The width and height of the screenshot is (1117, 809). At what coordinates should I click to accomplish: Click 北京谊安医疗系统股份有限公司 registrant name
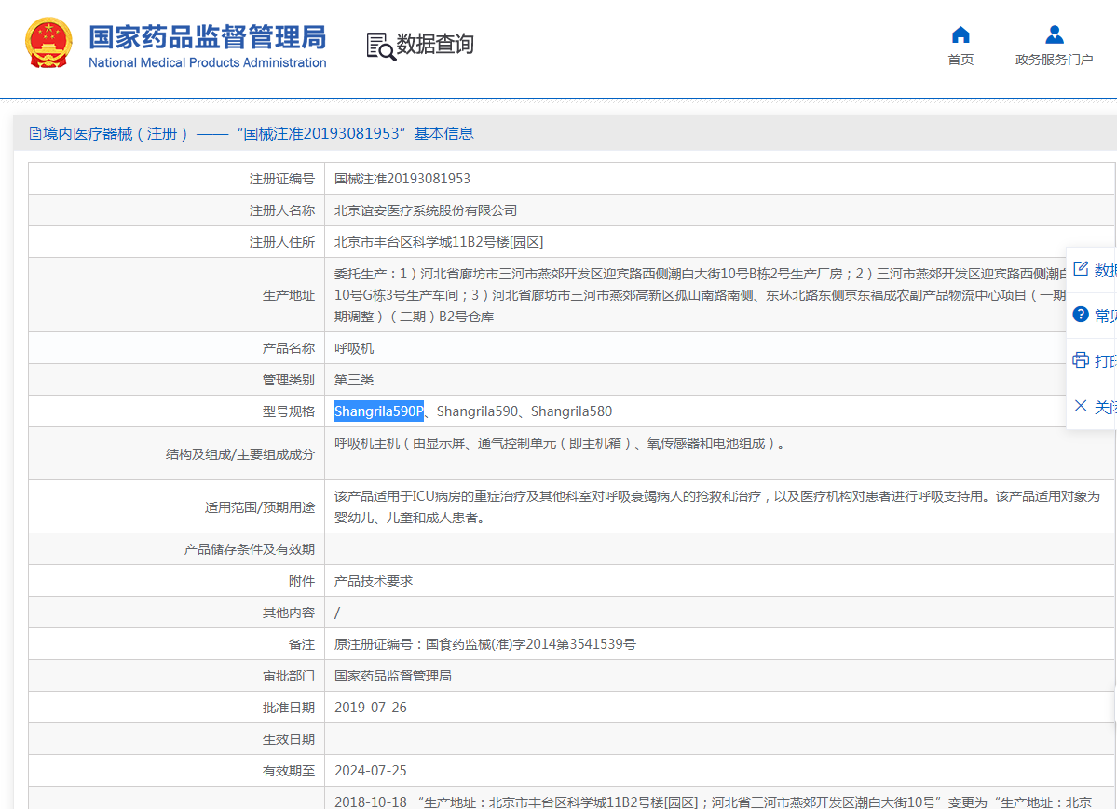[x=426, y=210]
